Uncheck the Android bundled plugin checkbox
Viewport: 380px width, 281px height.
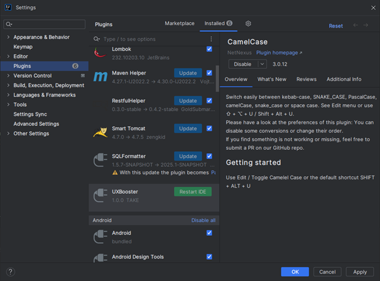(x=209, y=233)
